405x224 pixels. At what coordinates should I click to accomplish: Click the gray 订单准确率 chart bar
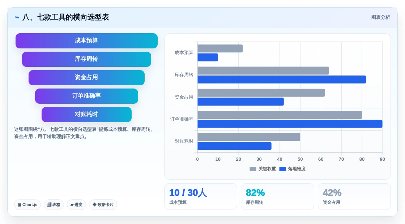(280, 115)
